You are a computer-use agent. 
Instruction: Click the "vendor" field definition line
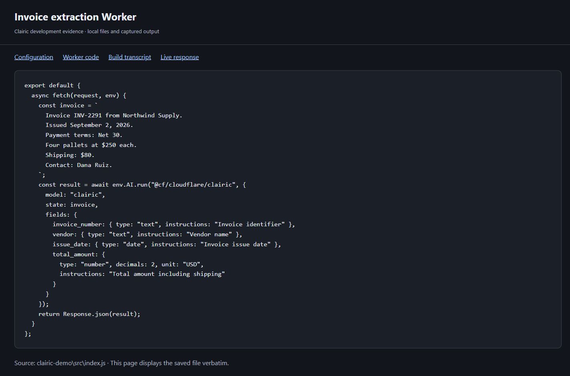pos(148,234)
